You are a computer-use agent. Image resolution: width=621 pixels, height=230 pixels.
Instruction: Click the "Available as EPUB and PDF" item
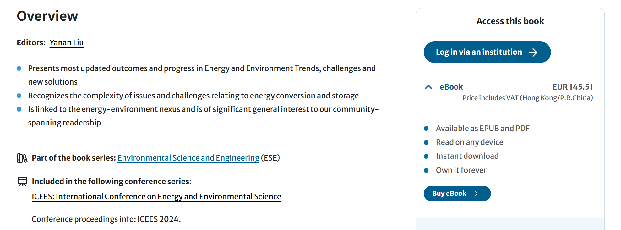(x=482, y=128)
